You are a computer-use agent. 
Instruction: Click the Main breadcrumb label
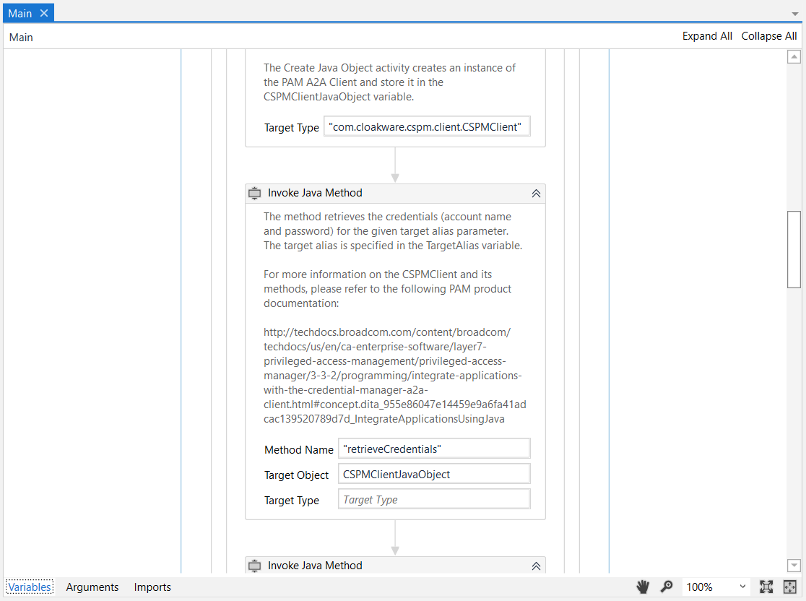tap(20, 37)
